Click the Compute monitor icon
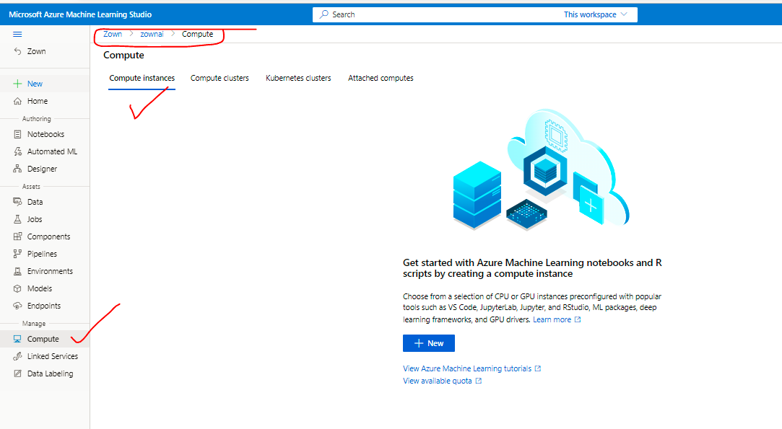 click(17, 339)
